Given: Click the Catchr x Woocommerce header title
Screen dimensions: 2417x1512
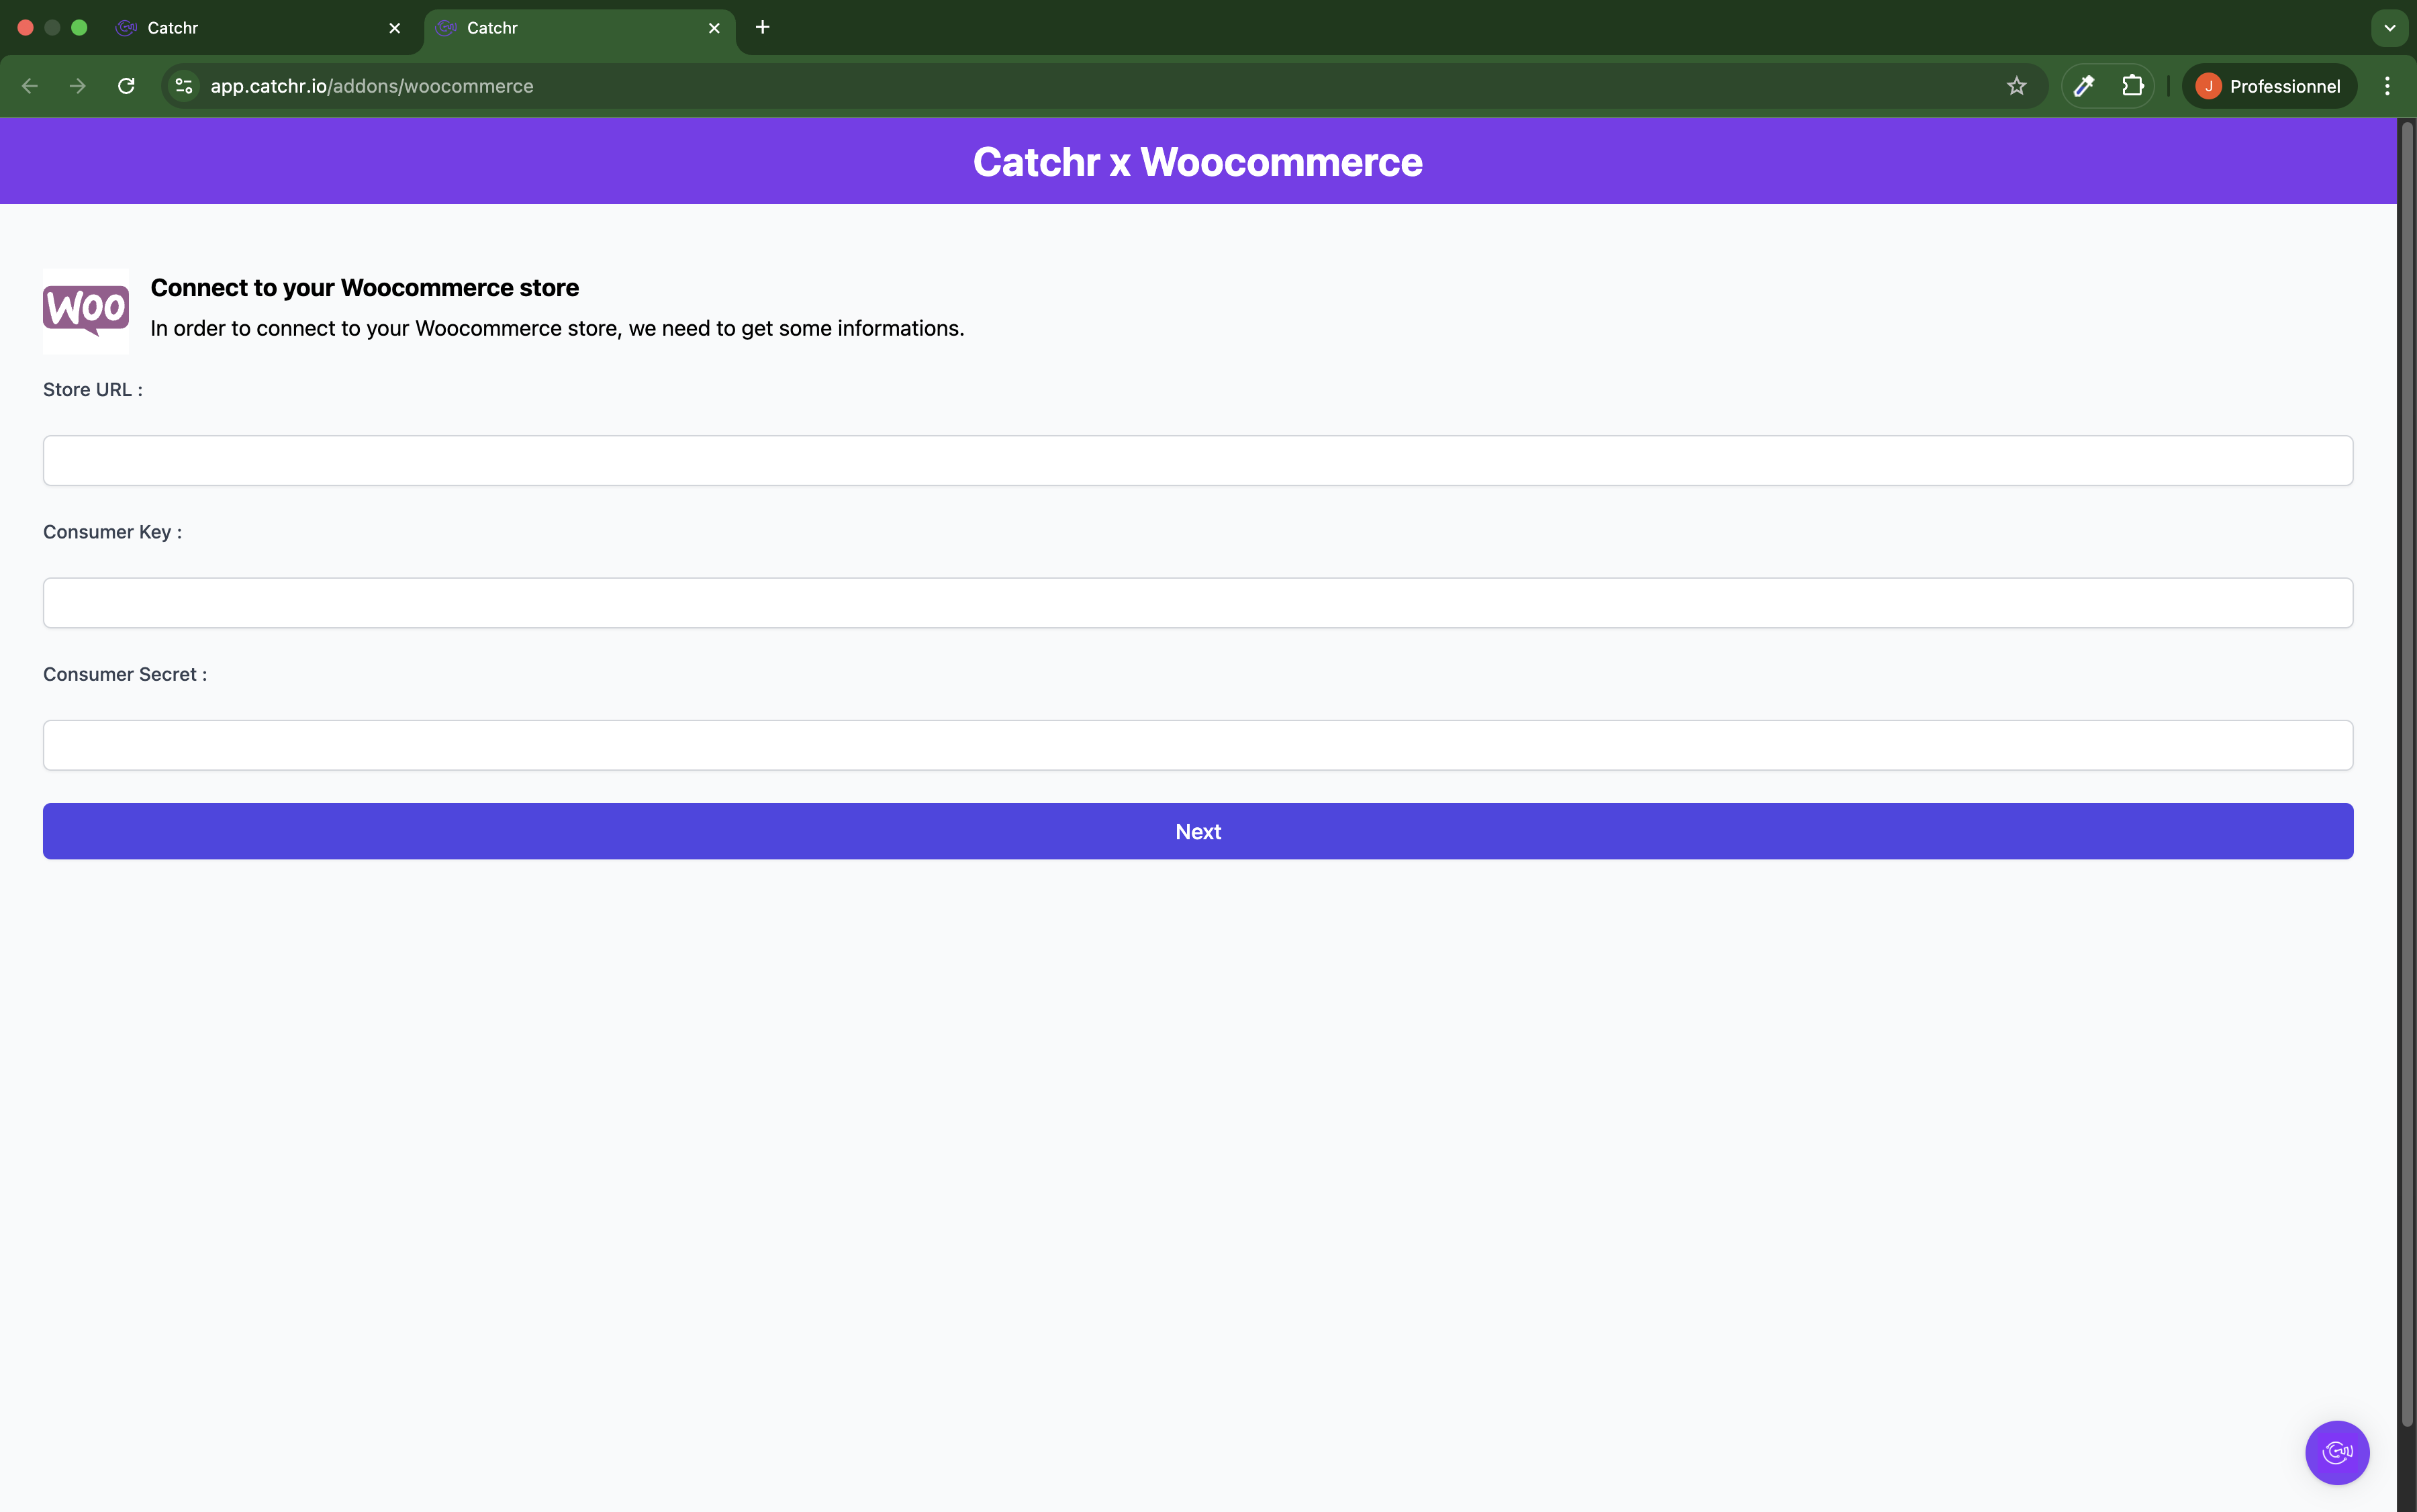Looking at the screenshot, I should click(x=1197, y=162).
